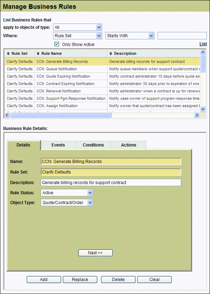Switch to the Conditions tab
The height and width of the screenshot is (294, 210).
93,145
